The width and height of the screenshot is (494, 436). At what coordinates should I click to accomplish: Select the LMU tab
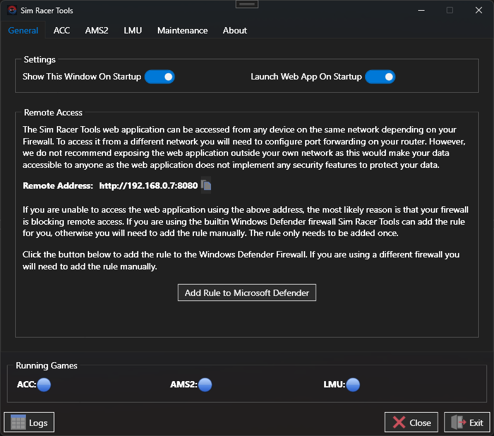(133, 30)
